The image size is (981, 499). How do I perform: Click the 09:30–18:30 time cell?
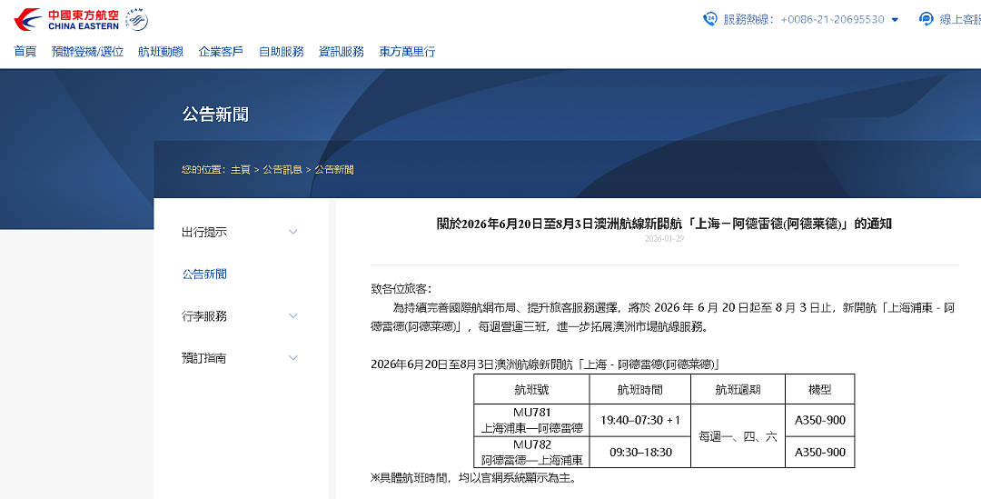(x=640, y=452)
